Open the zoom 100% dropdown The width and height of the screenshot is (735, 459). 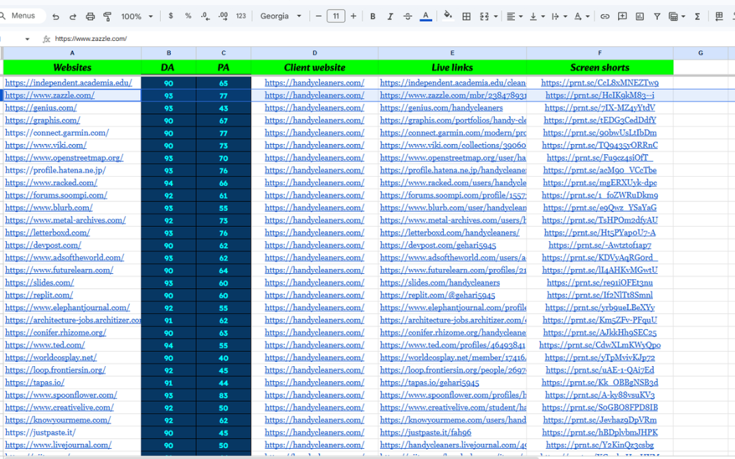[137, 16]
